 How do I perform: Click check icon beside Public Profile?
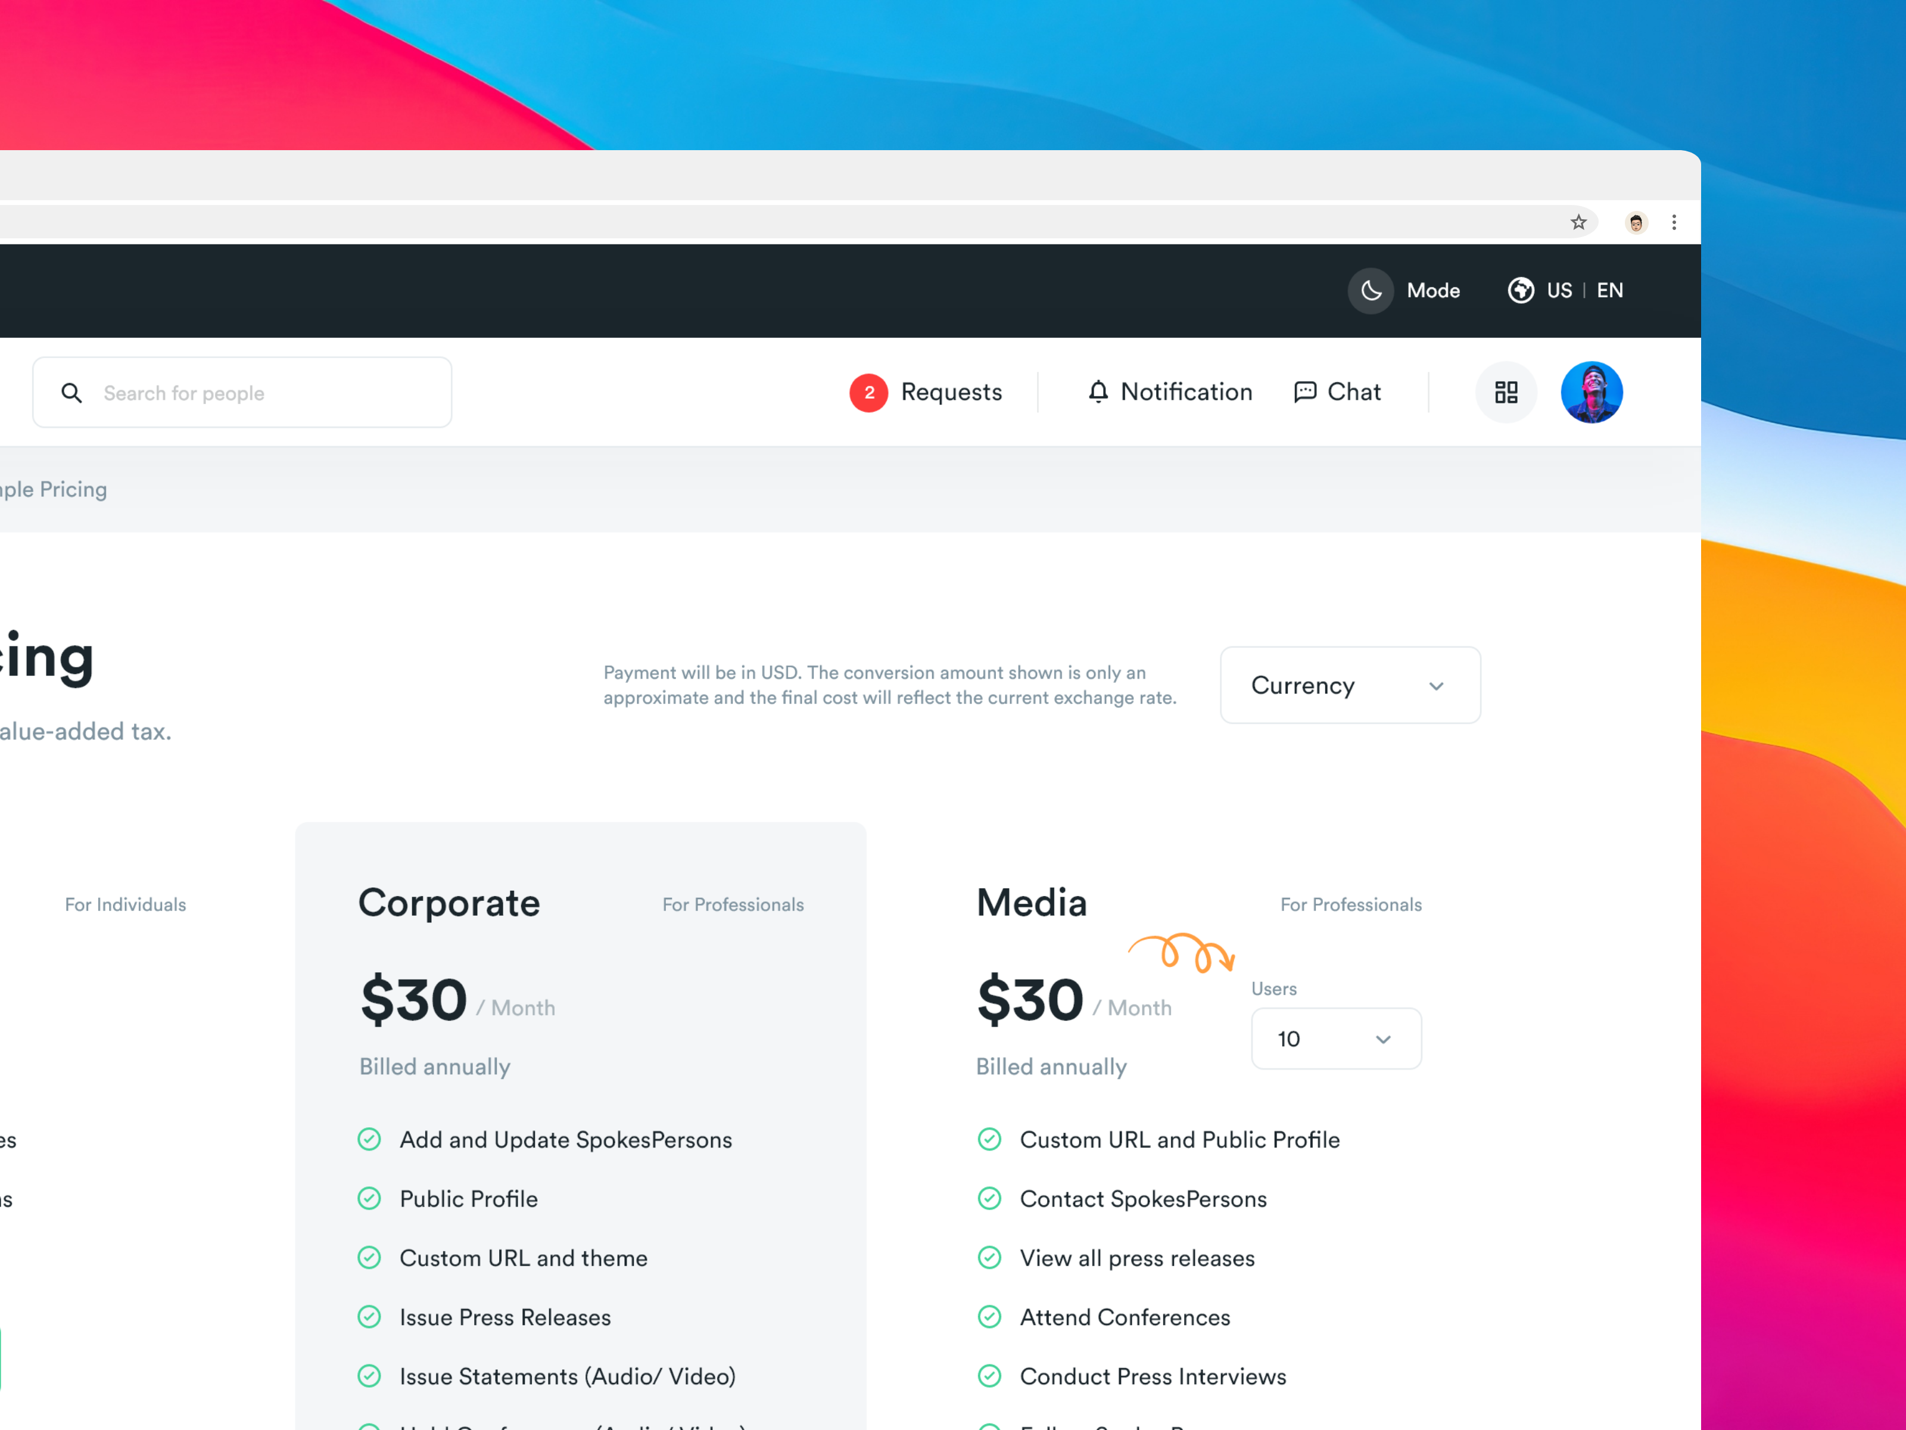369,1198
